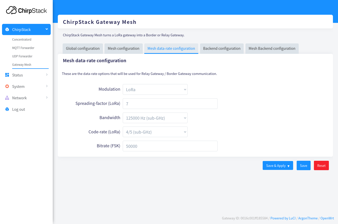This screenshot has height=224, width=338.
Task: Expand the Status menu chevron
Action: [x=47, y=75]
